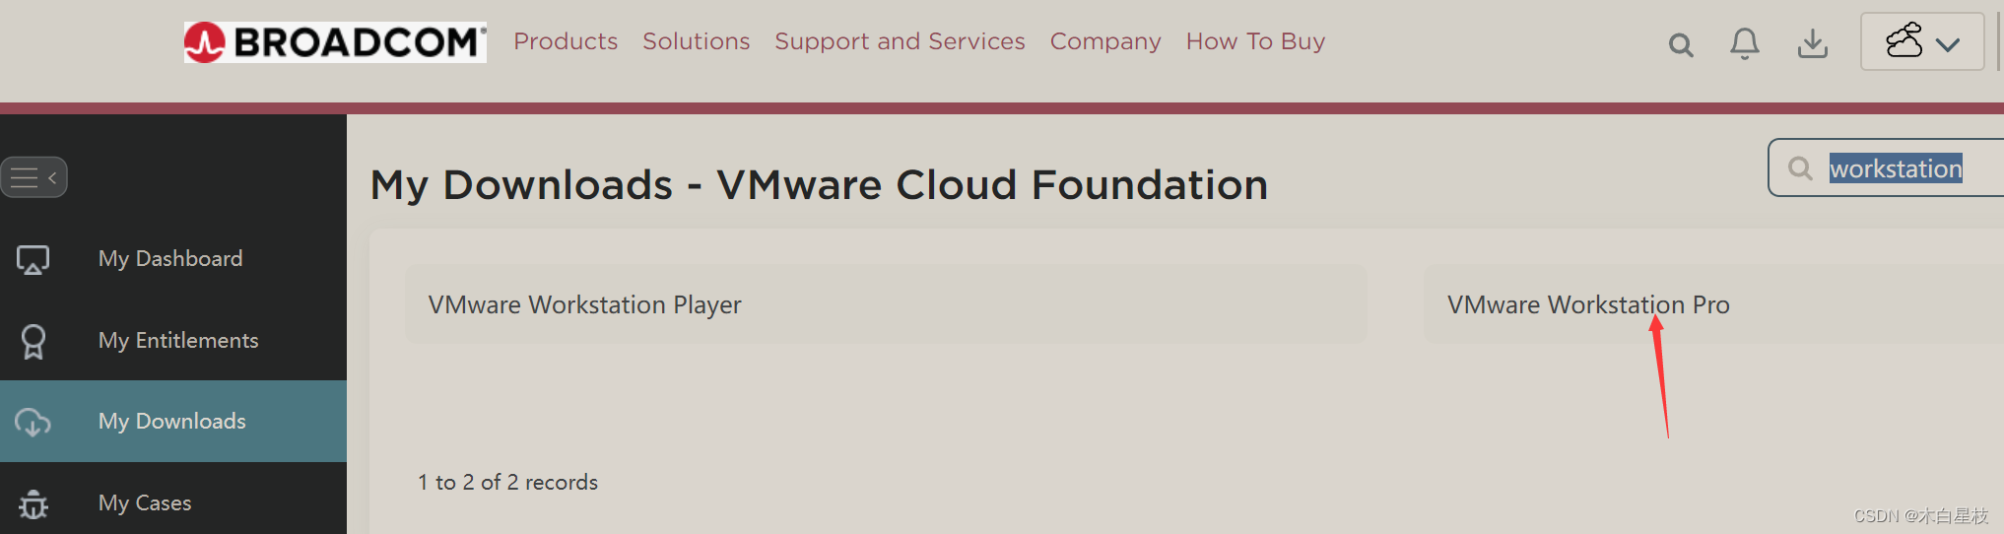Open the header search magnifier icon
This screenshot has width=2004, height=534.
[x=1681, y=44]
